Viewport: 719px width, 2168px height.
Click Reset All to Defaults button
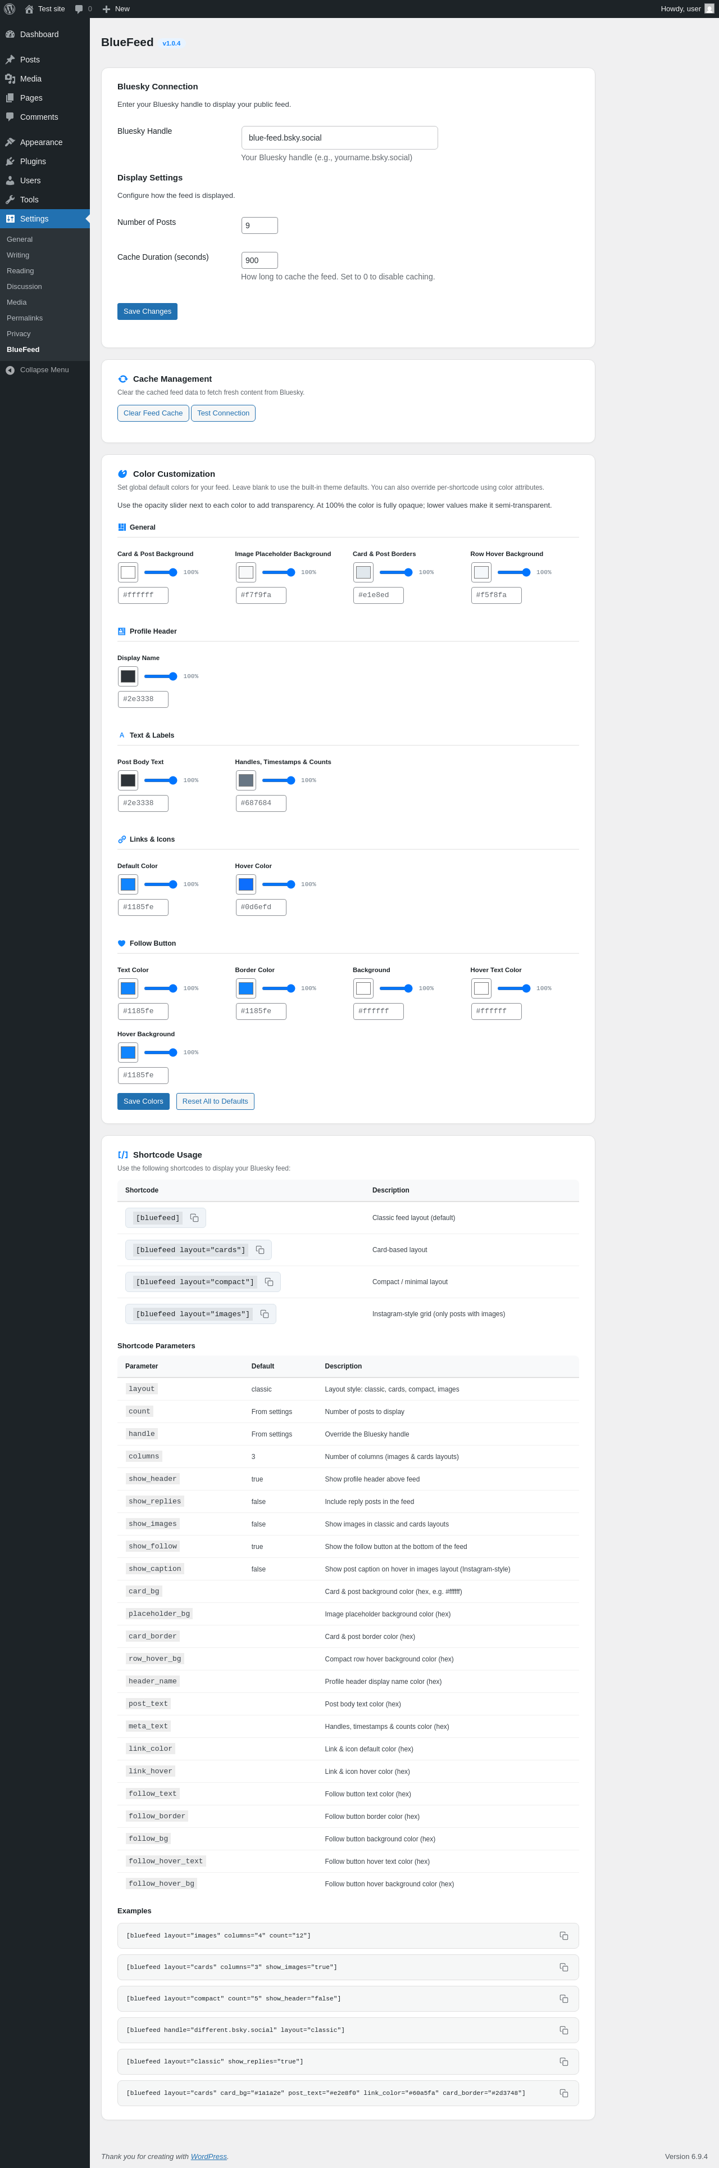215,1101
